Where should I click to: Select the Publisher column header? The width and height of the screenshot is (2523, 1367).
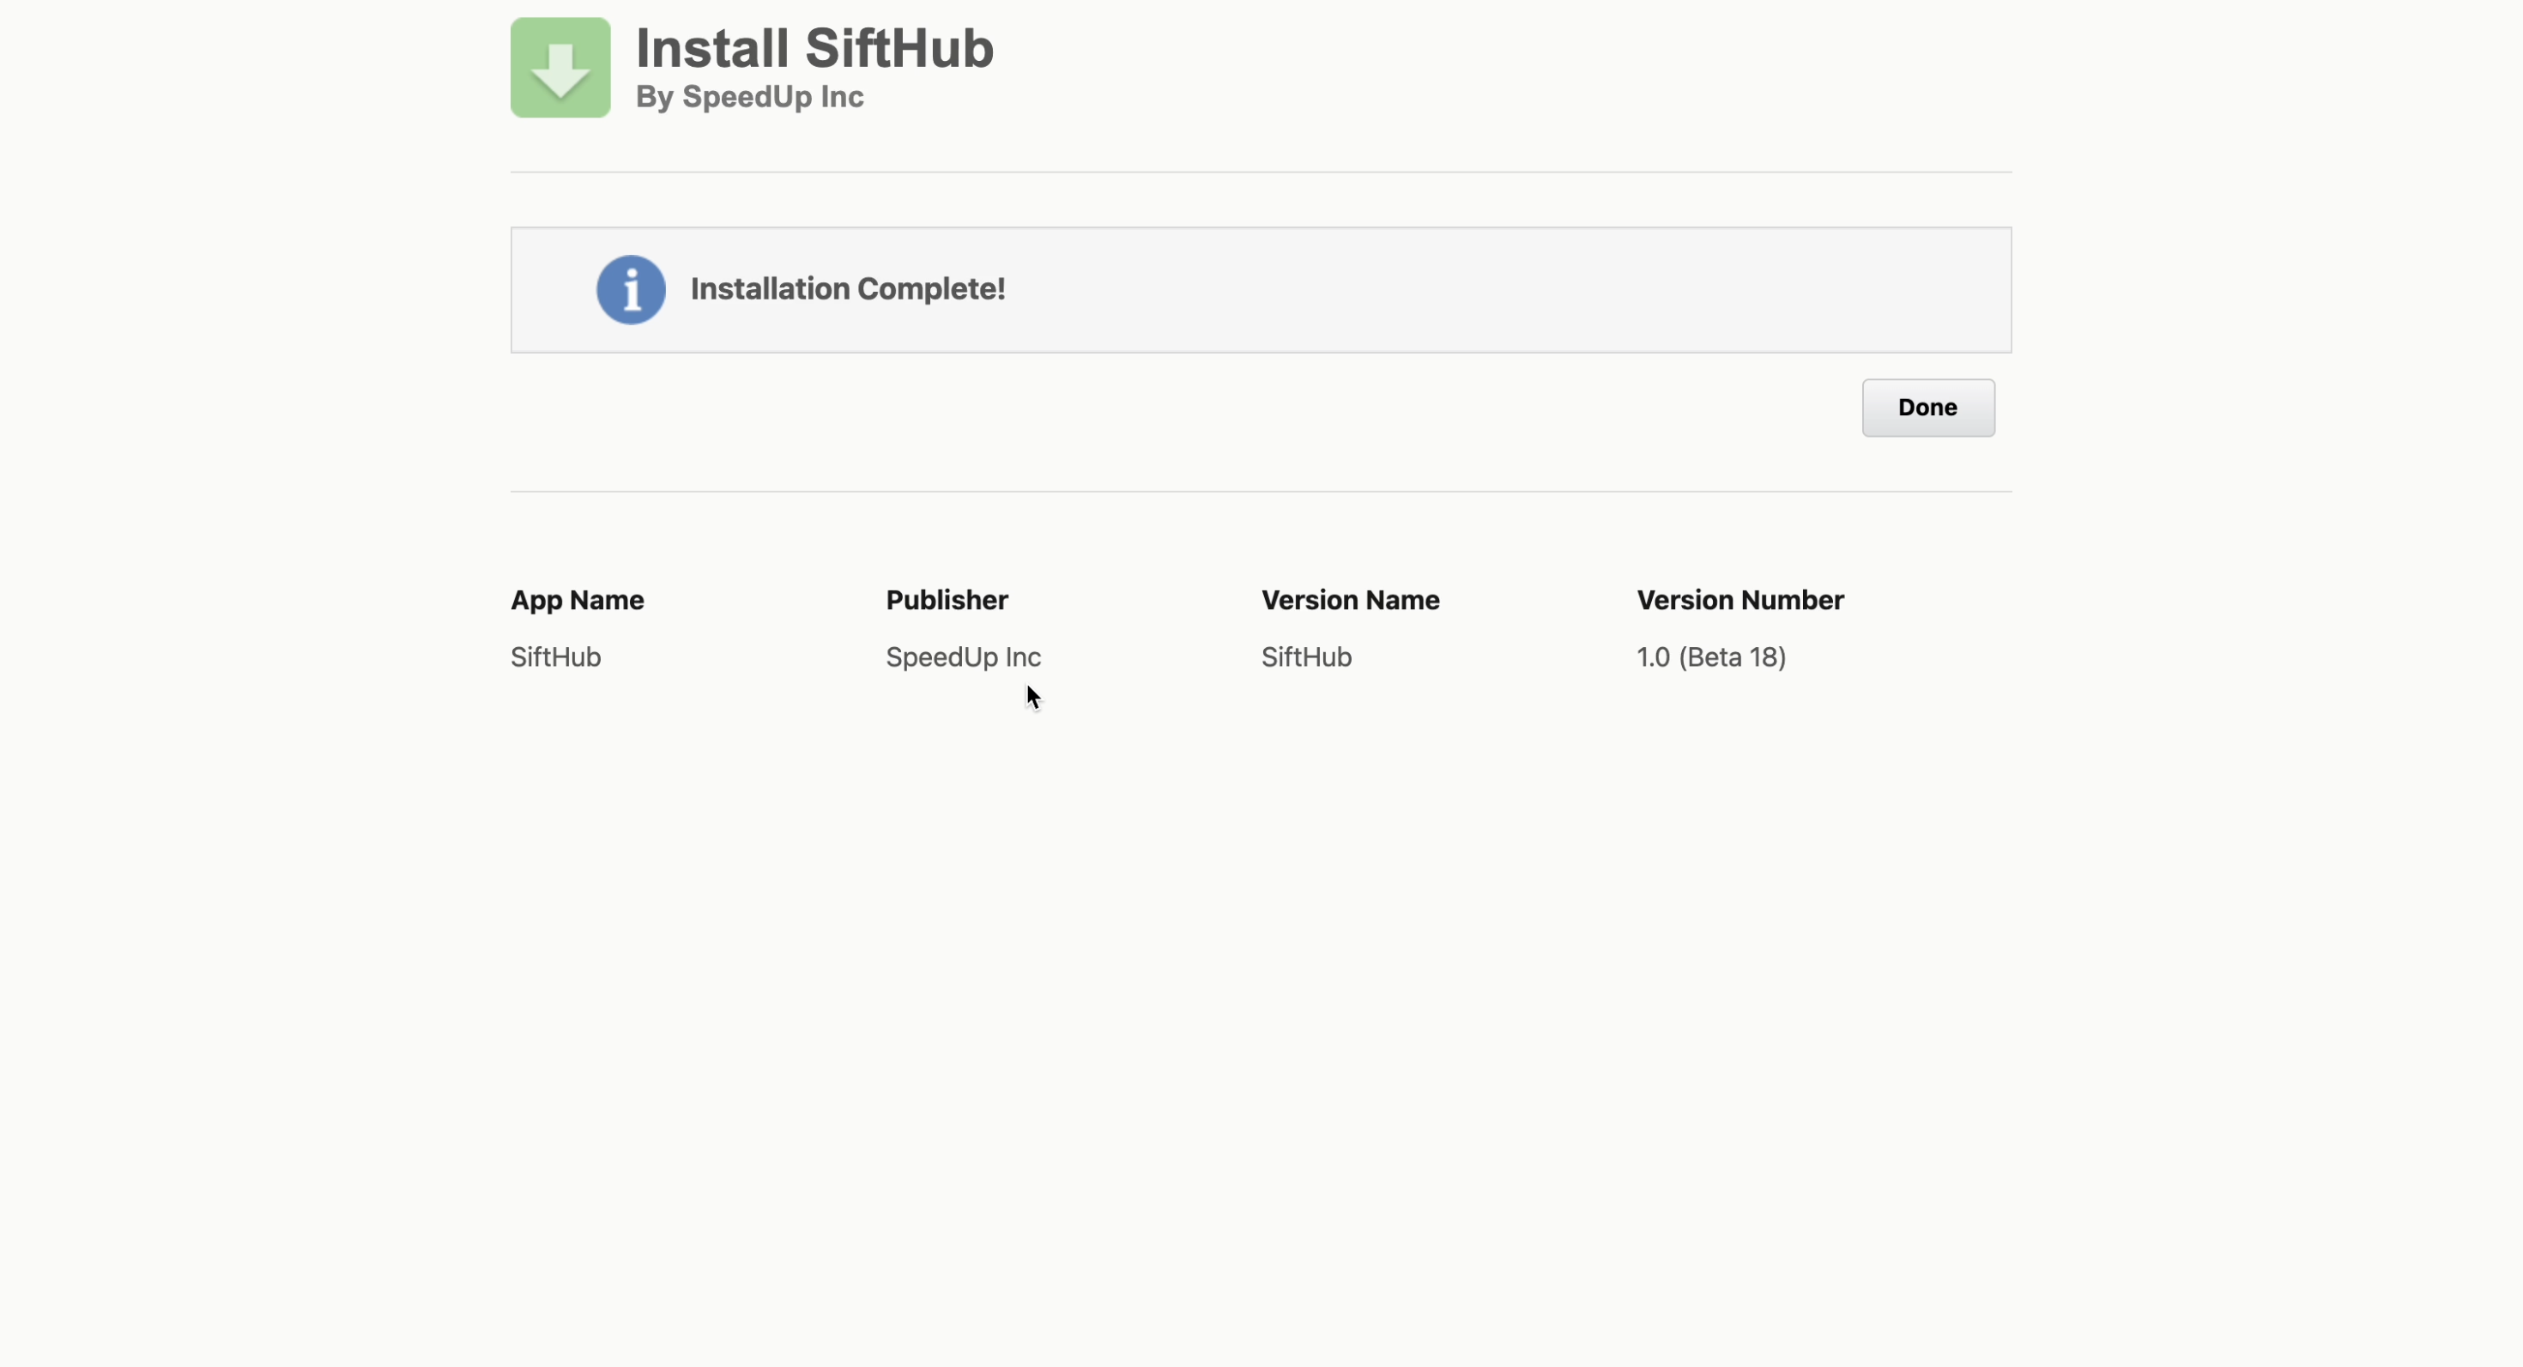click(946, 601)
